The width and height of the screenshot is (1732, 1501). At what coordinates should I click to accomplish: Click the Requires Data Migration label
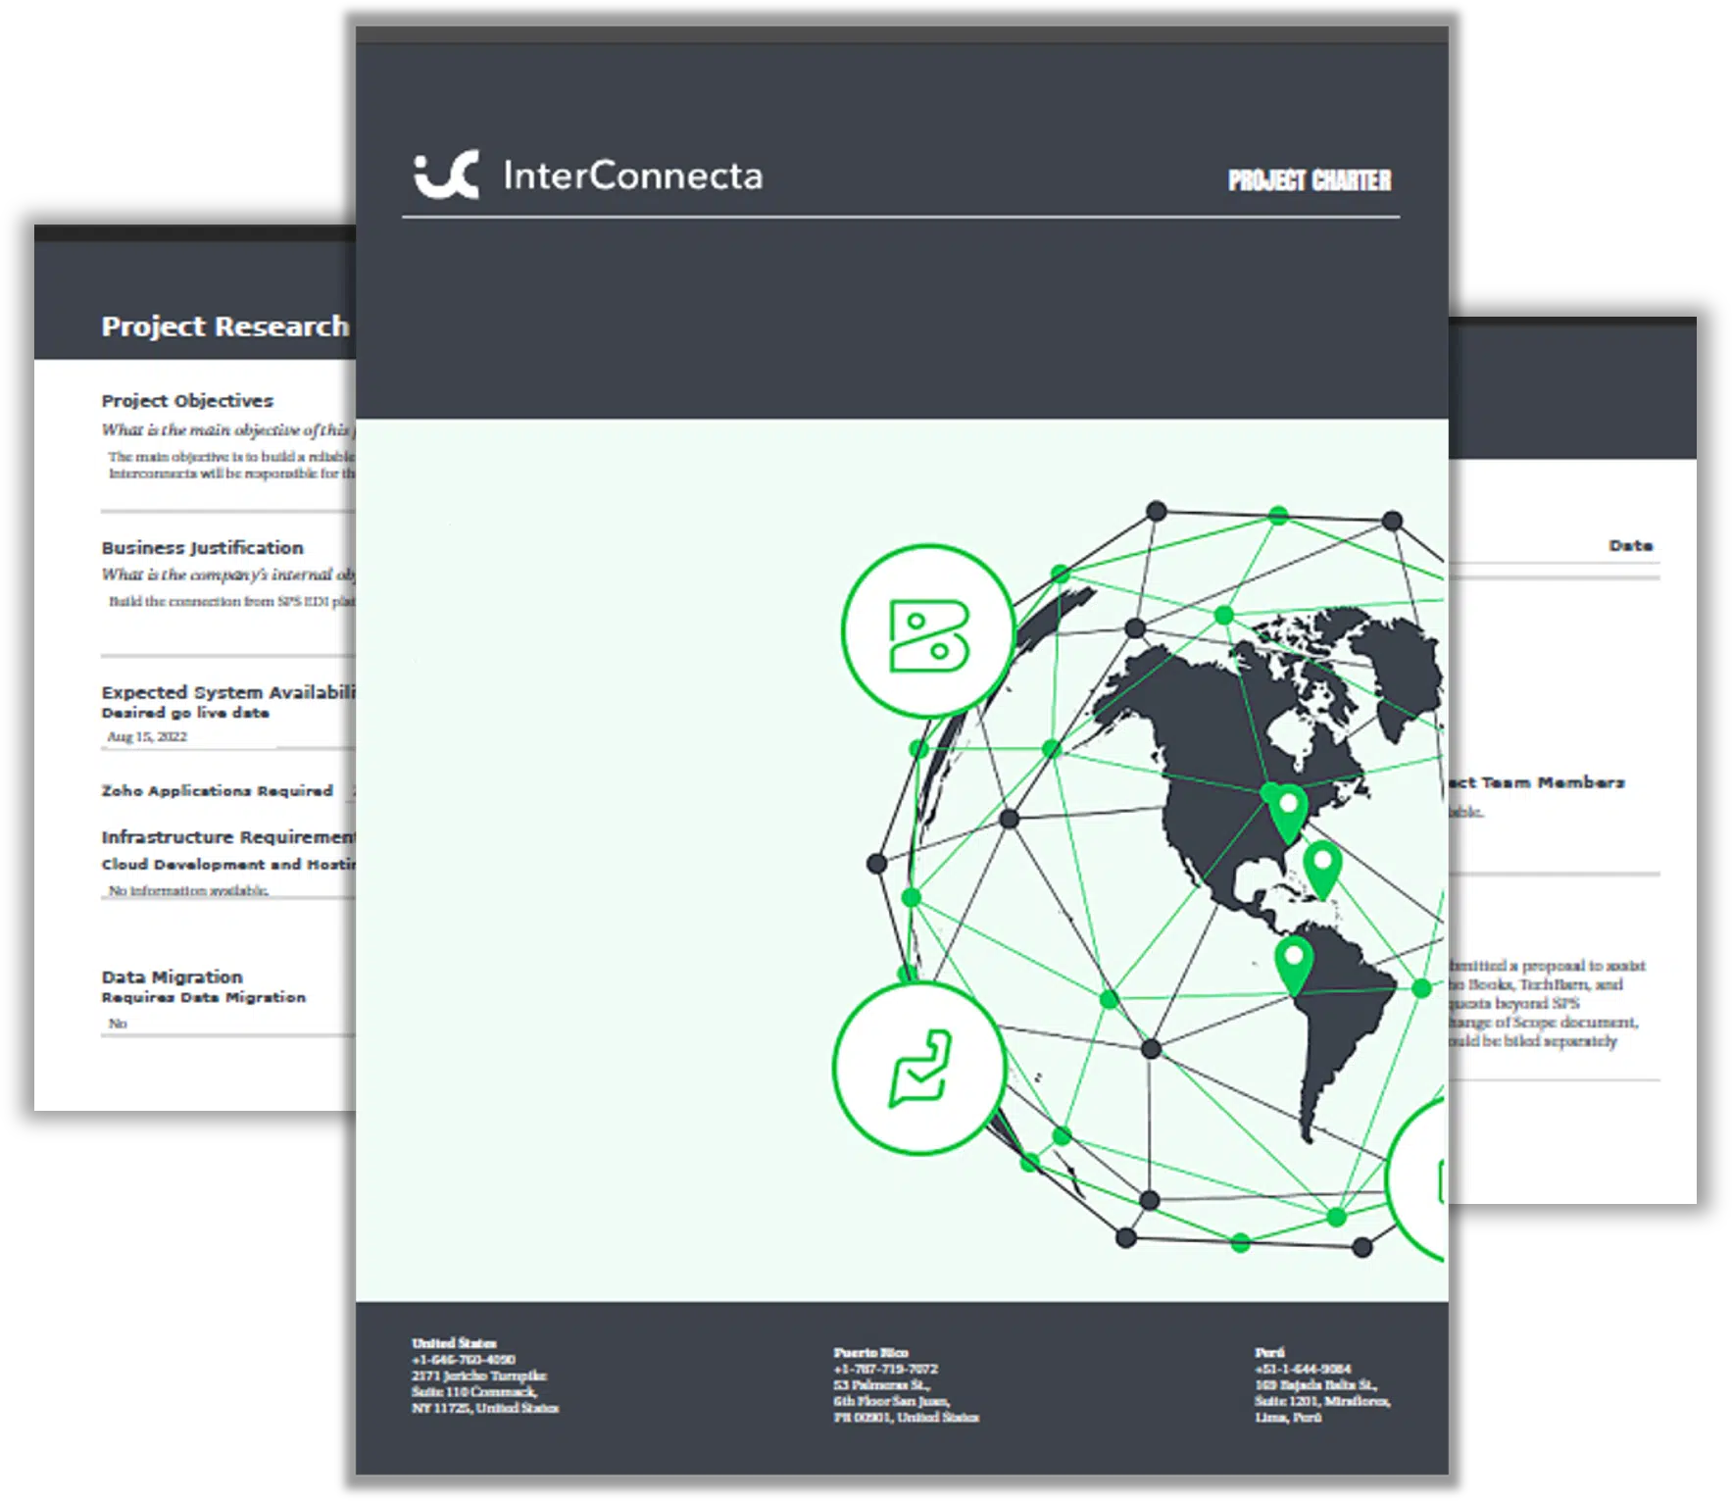pos(204,997)
